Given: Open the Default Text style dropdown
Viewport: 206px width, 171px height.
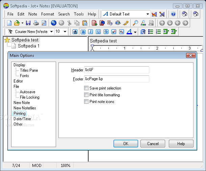Looking at the screenshot, I should [148, 14].
